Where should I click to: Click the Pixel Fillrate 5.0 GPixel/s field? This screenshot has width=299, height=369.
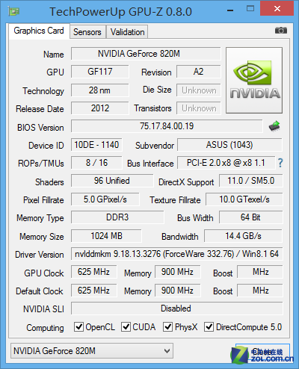[105, 199]
